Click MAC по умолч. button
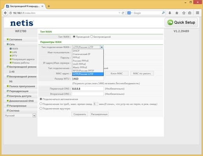The image size is (203, 156). [142, 73]
